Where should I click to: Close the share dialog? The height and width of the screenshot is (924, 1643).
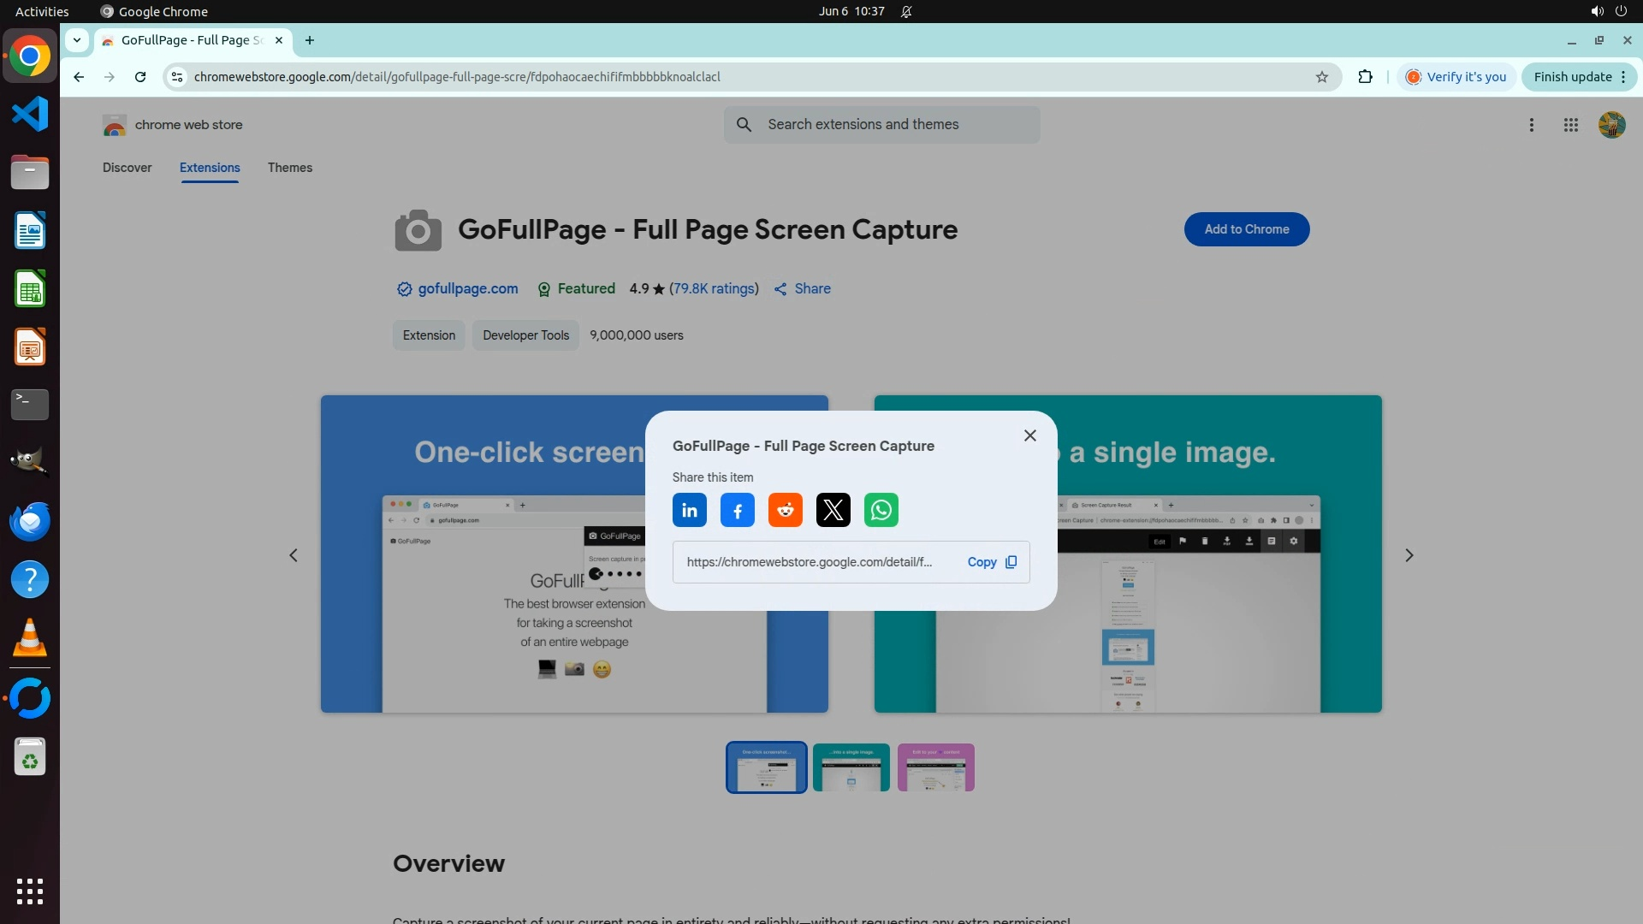1029,435
